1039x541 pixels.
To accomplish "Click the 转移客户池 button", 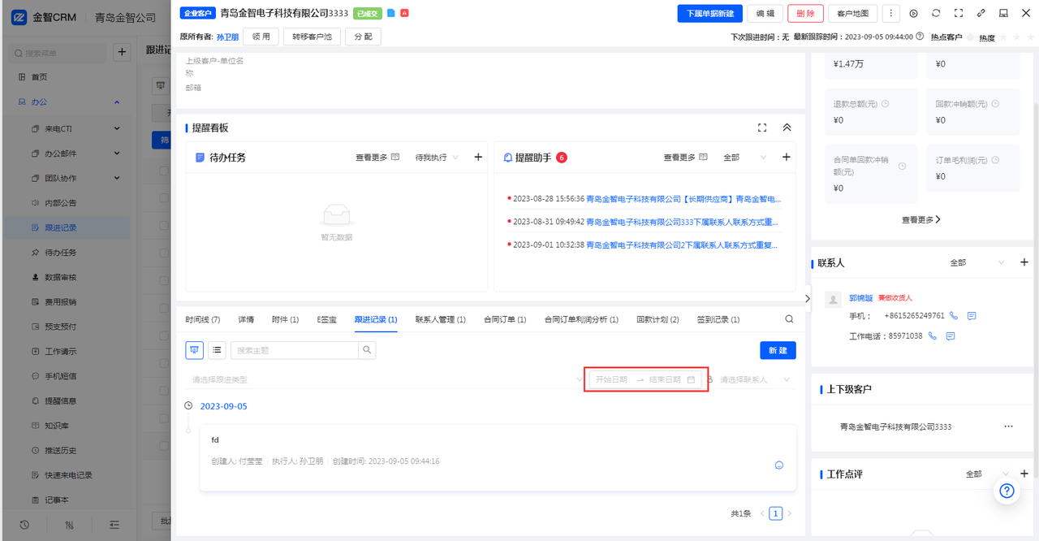I will 312,37.
